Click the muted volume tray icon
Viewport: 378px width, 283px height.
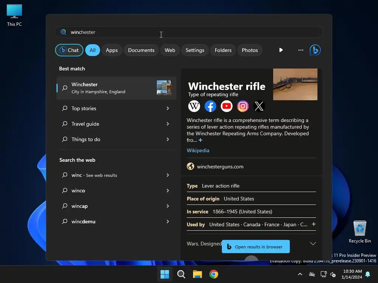[333, 274]
